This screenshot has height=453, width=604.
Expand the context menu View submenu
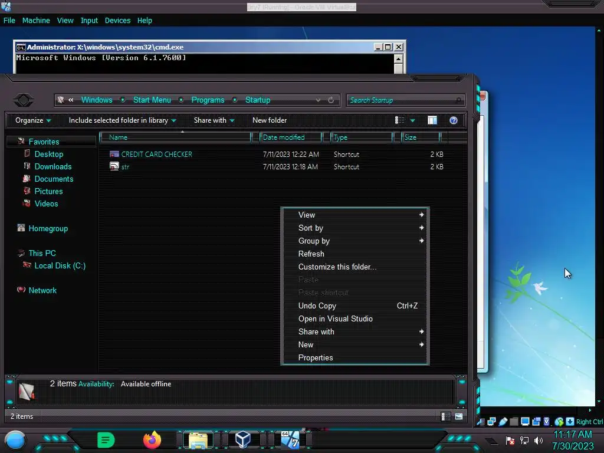click(x=355, y=215)
